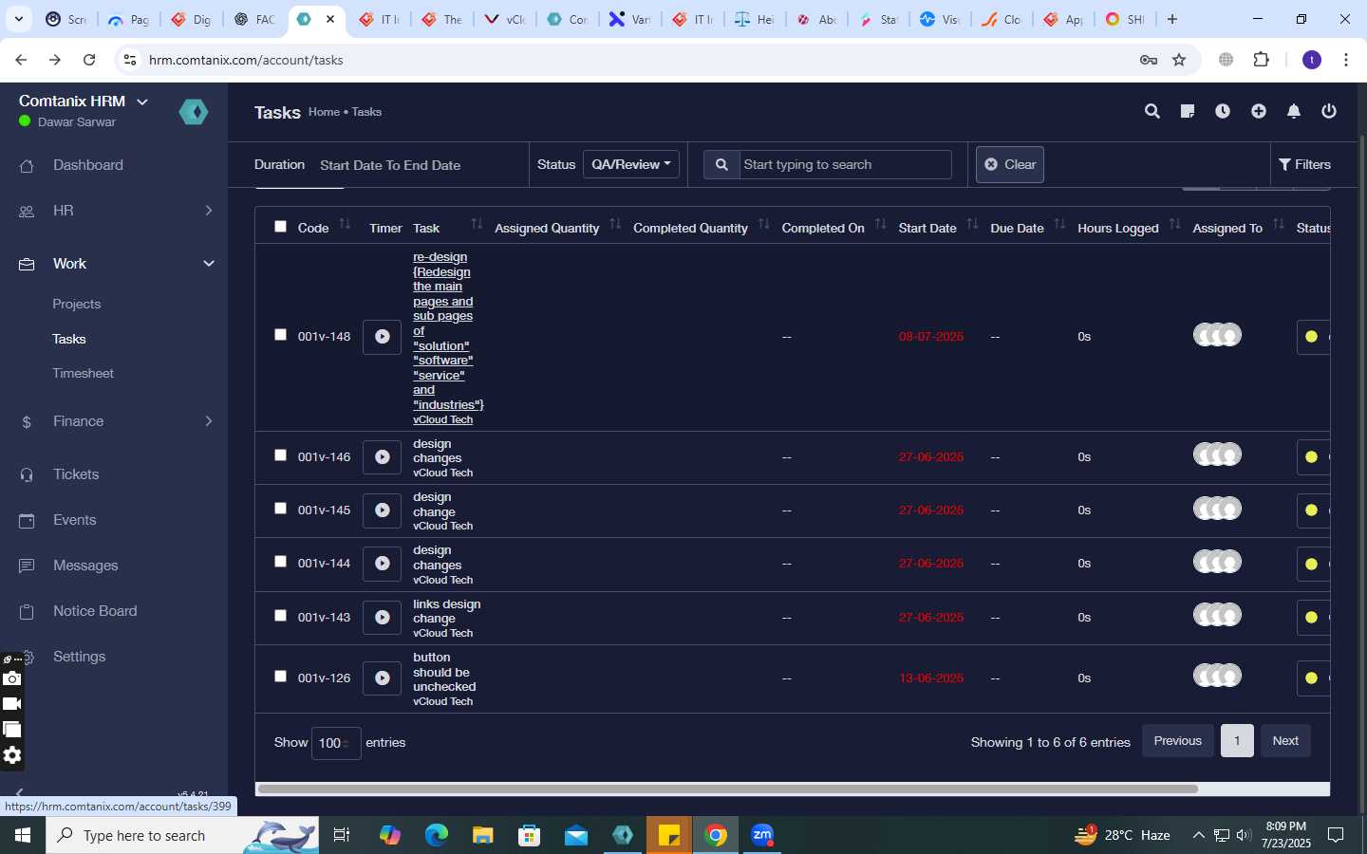Open sticky notes icon in header

[1187, 111]
